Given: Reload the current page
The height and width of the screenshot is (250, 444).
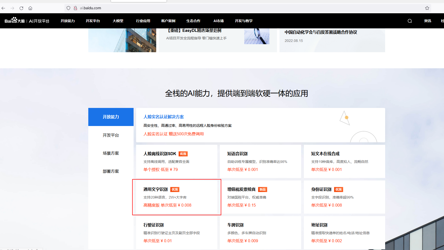Looking at the screenshot, I should coord(21,8).
